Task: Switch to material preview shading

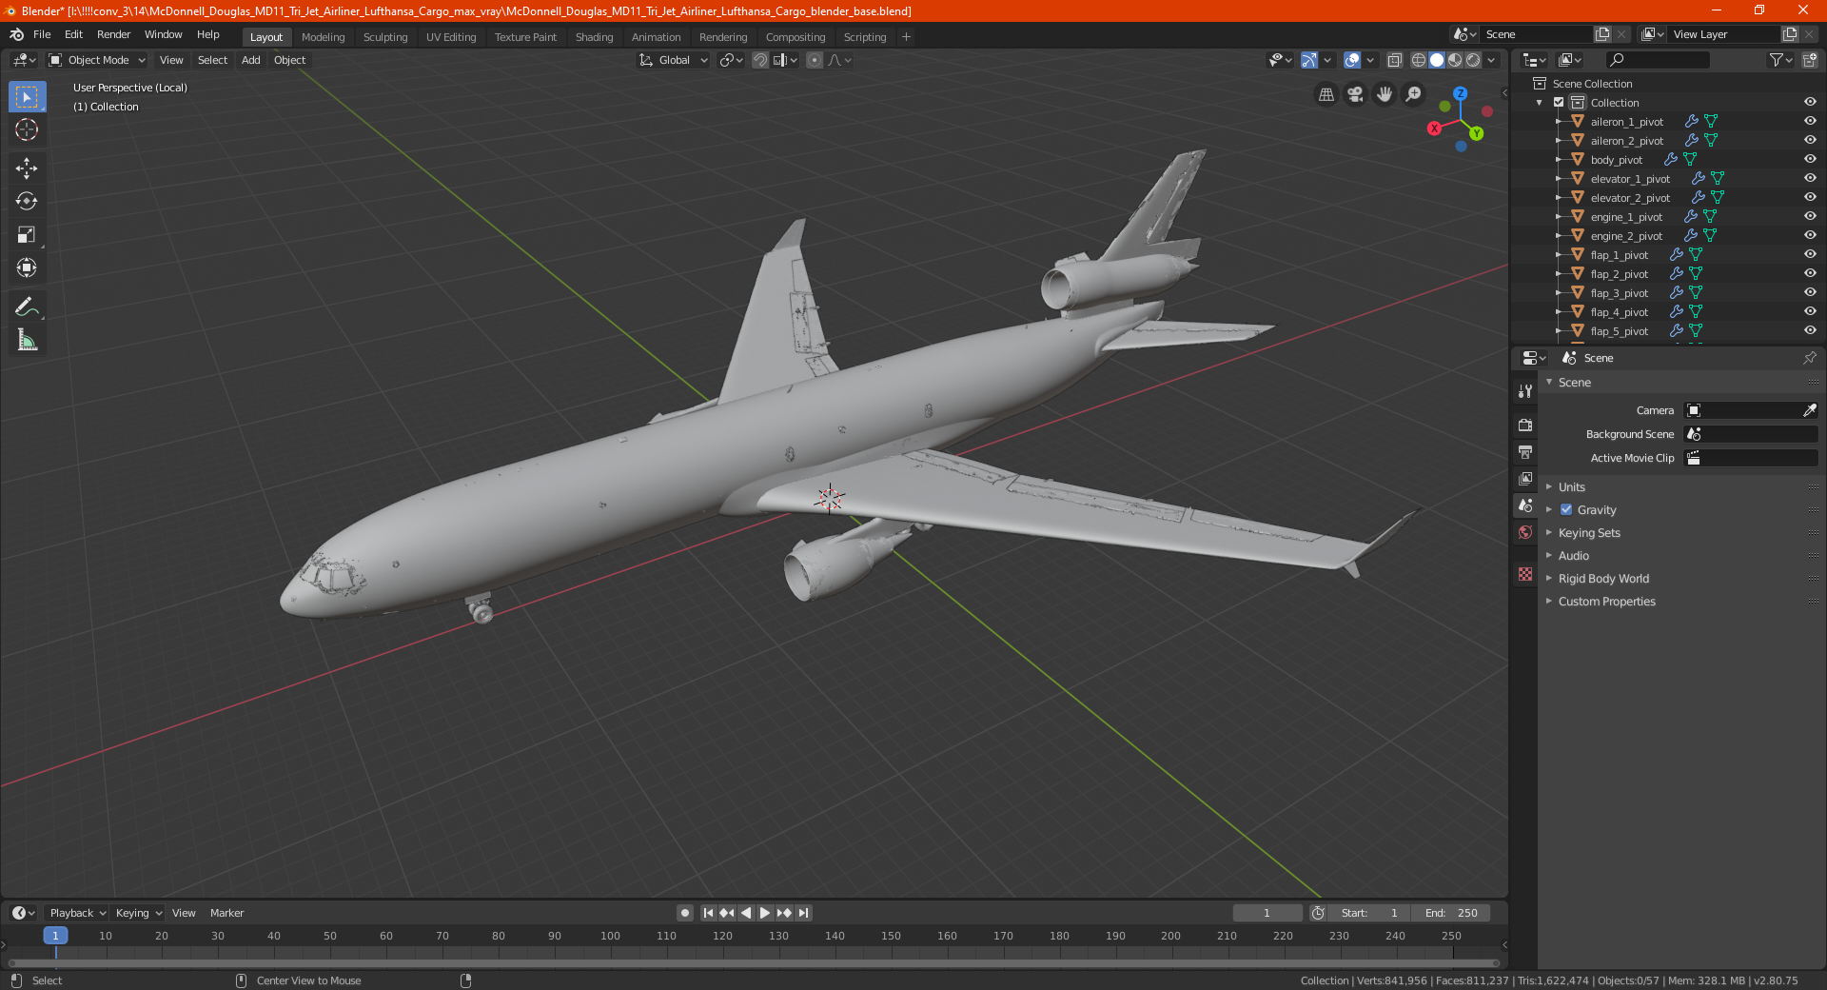Action: (1455, 60)
